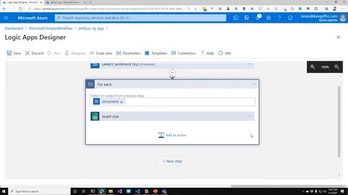This screenshot has height=195, width=348.
Task: Go to Dashboard breadcrumb
Action: (x=14, y=28)
